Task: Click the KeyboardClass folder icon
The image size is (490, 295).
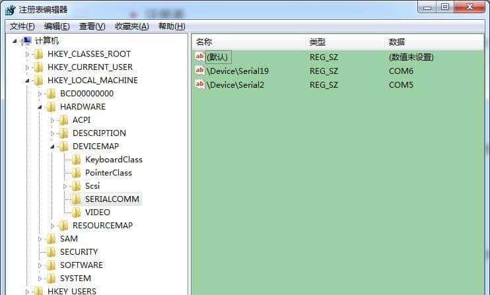Action: 76,160
